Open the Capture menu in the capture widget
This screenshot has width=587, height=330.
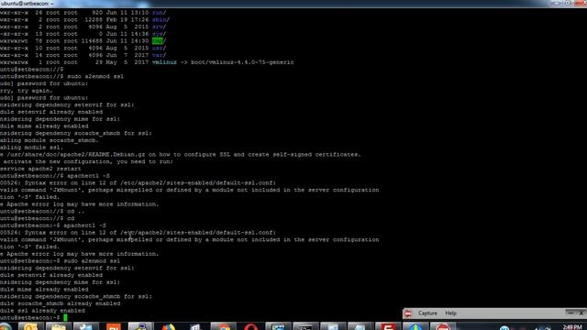[x=427, y=313]
